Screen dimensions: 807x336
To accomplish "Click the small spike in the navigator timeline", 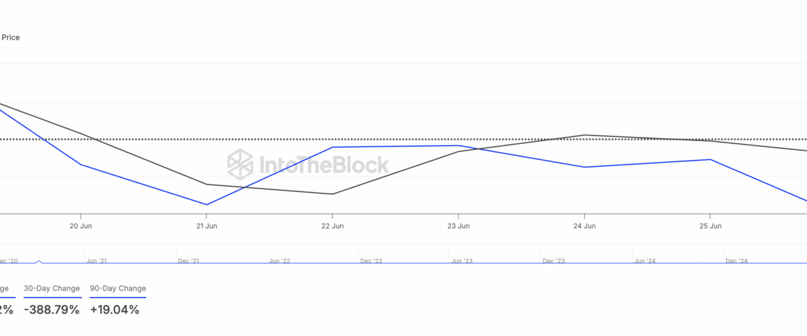I will tap(38, 261).
